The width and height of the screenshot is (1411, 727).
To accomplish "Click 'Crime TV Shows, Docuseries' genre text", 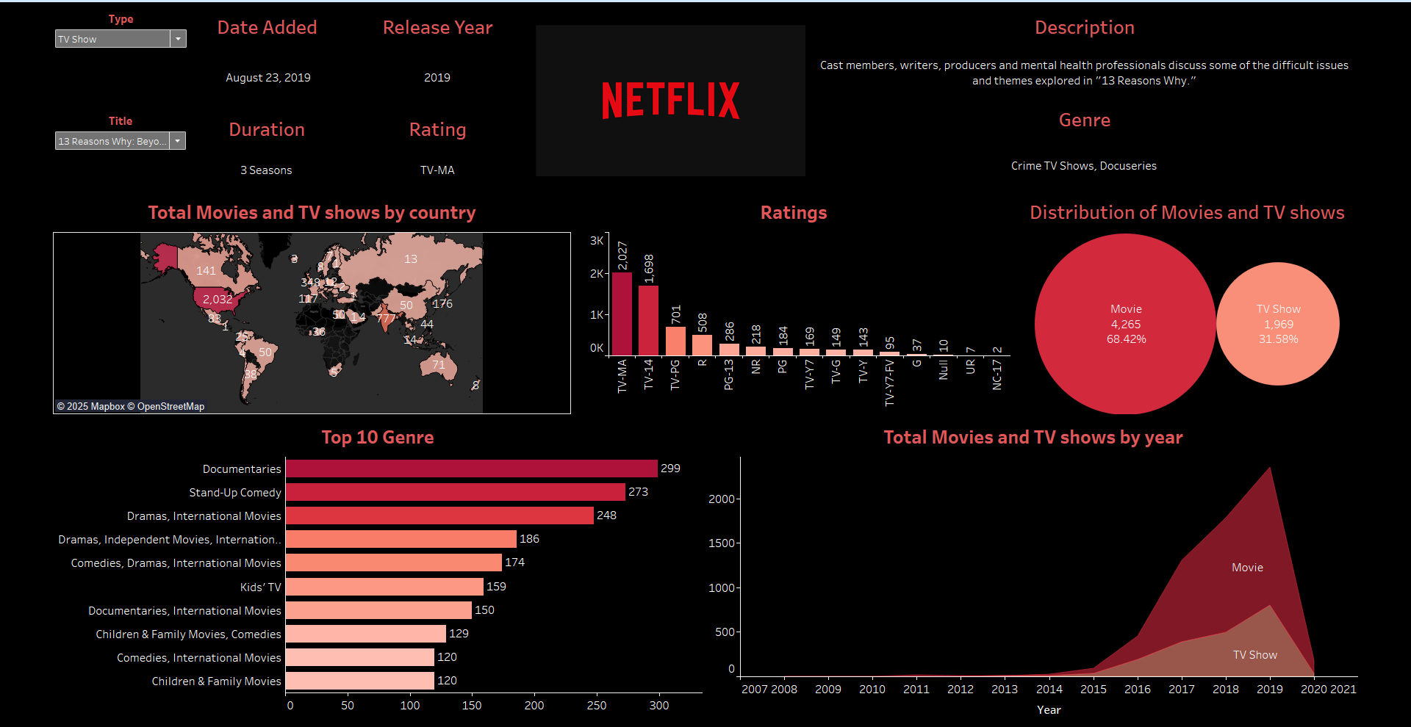I will (1083, 166).
